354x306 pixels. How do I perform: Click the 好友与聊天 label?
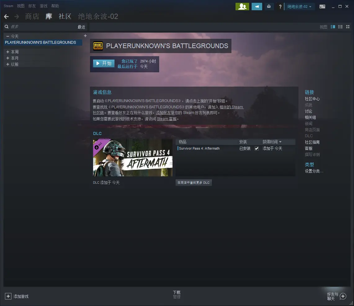point(333,296)
